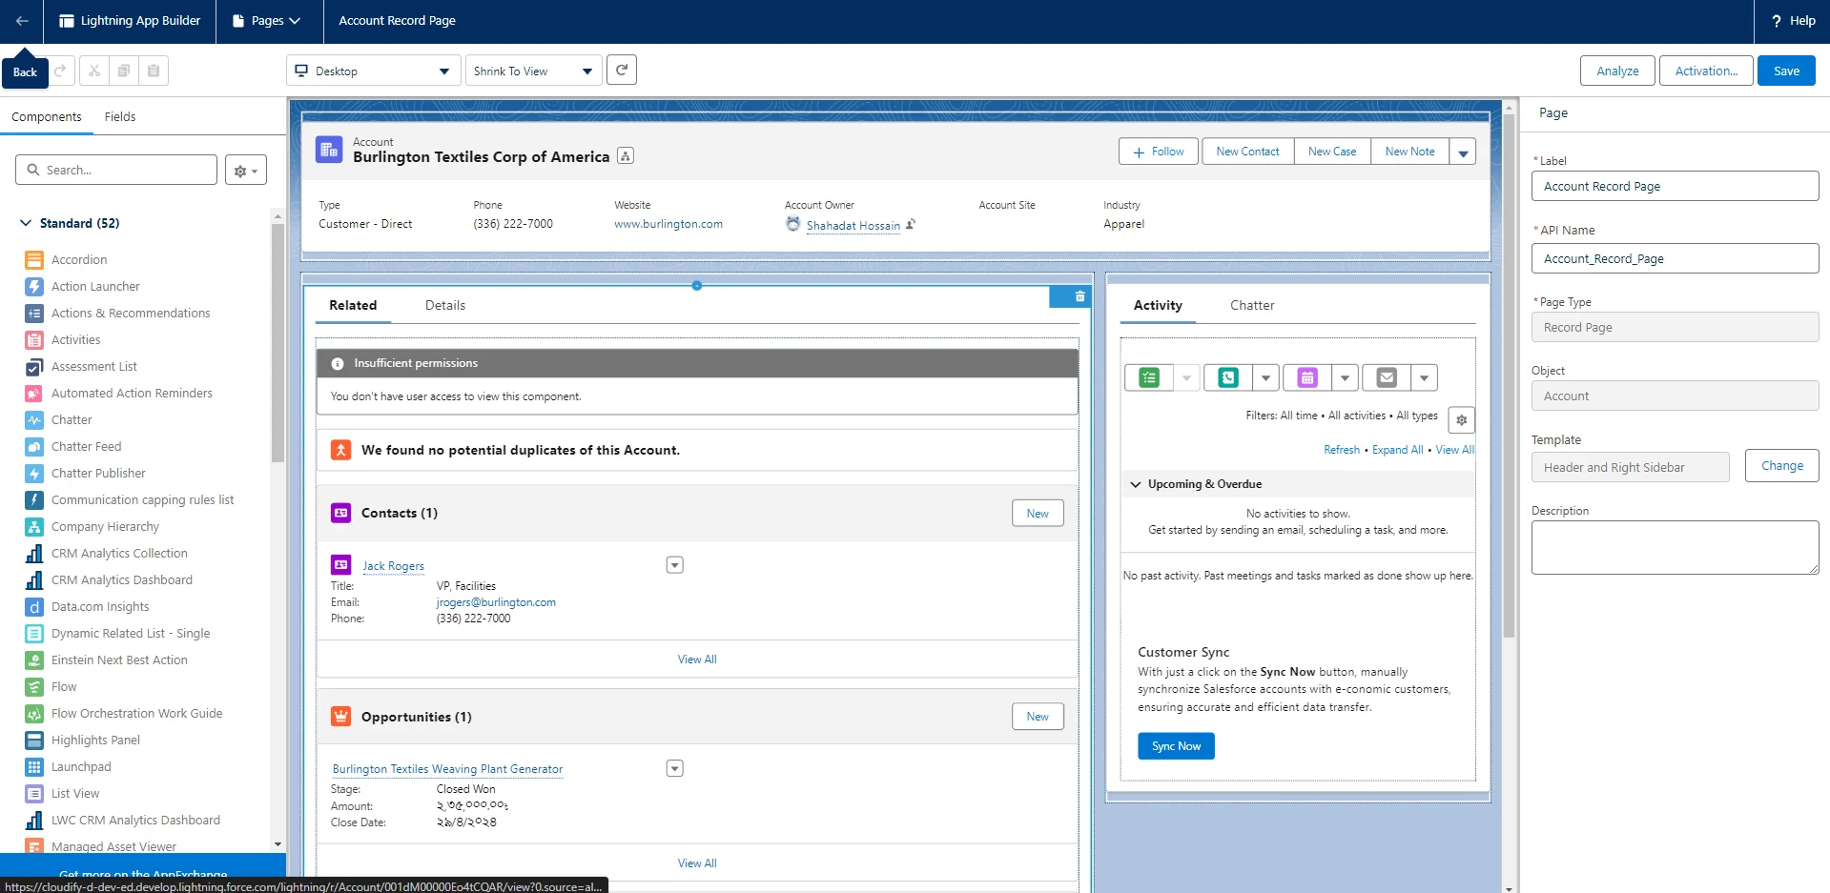This screenshot has height=893, width=1830.
Task: Collapse the Standard components section
Action: tap(26, 223)
